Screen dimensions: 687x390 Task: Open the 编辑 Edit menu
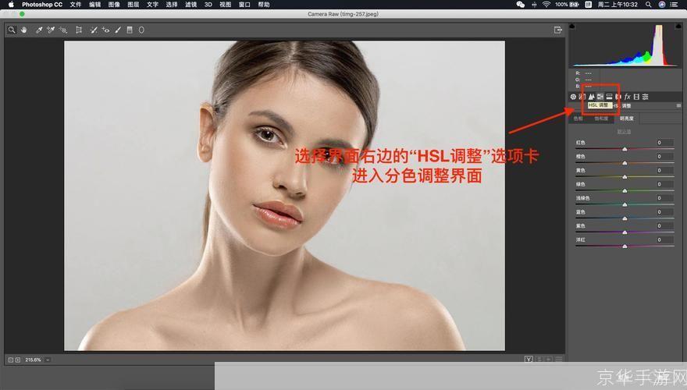(94, 5)
